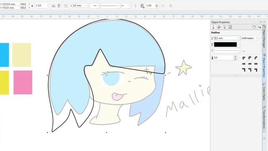Click the bounding box icon
268x151 pixels.
[163, 5]
